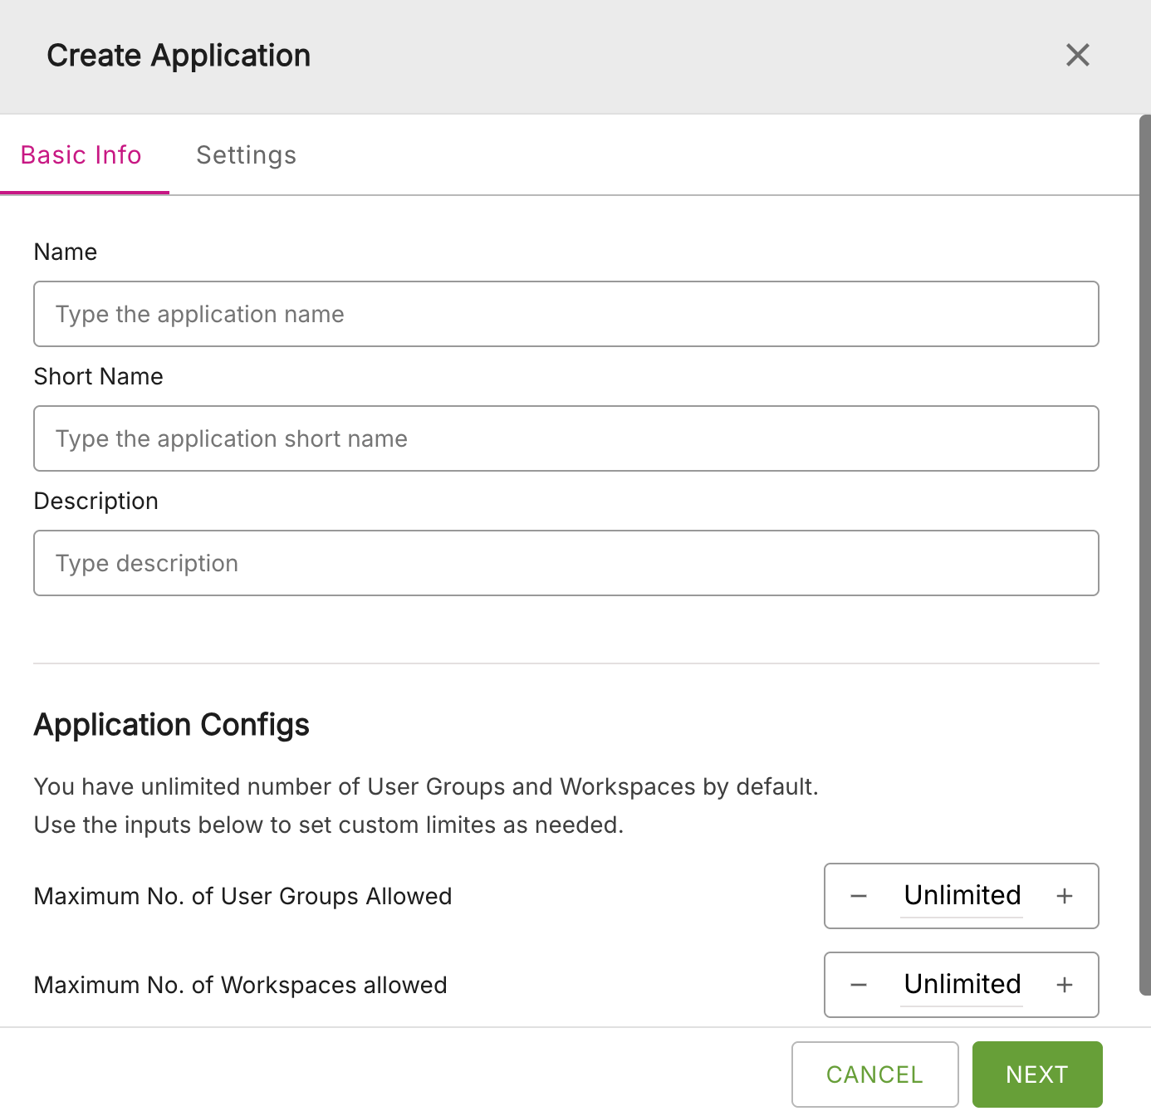Click the Maximum No. of Workspaces label
This screenshot has height=1116, width=1151.
[x=240, y=985]
